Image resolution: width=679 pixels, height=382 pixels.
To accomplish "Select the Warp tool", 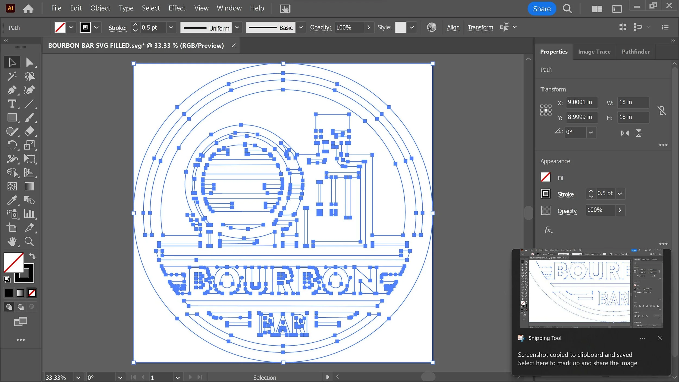I will [x=12, y=159].
